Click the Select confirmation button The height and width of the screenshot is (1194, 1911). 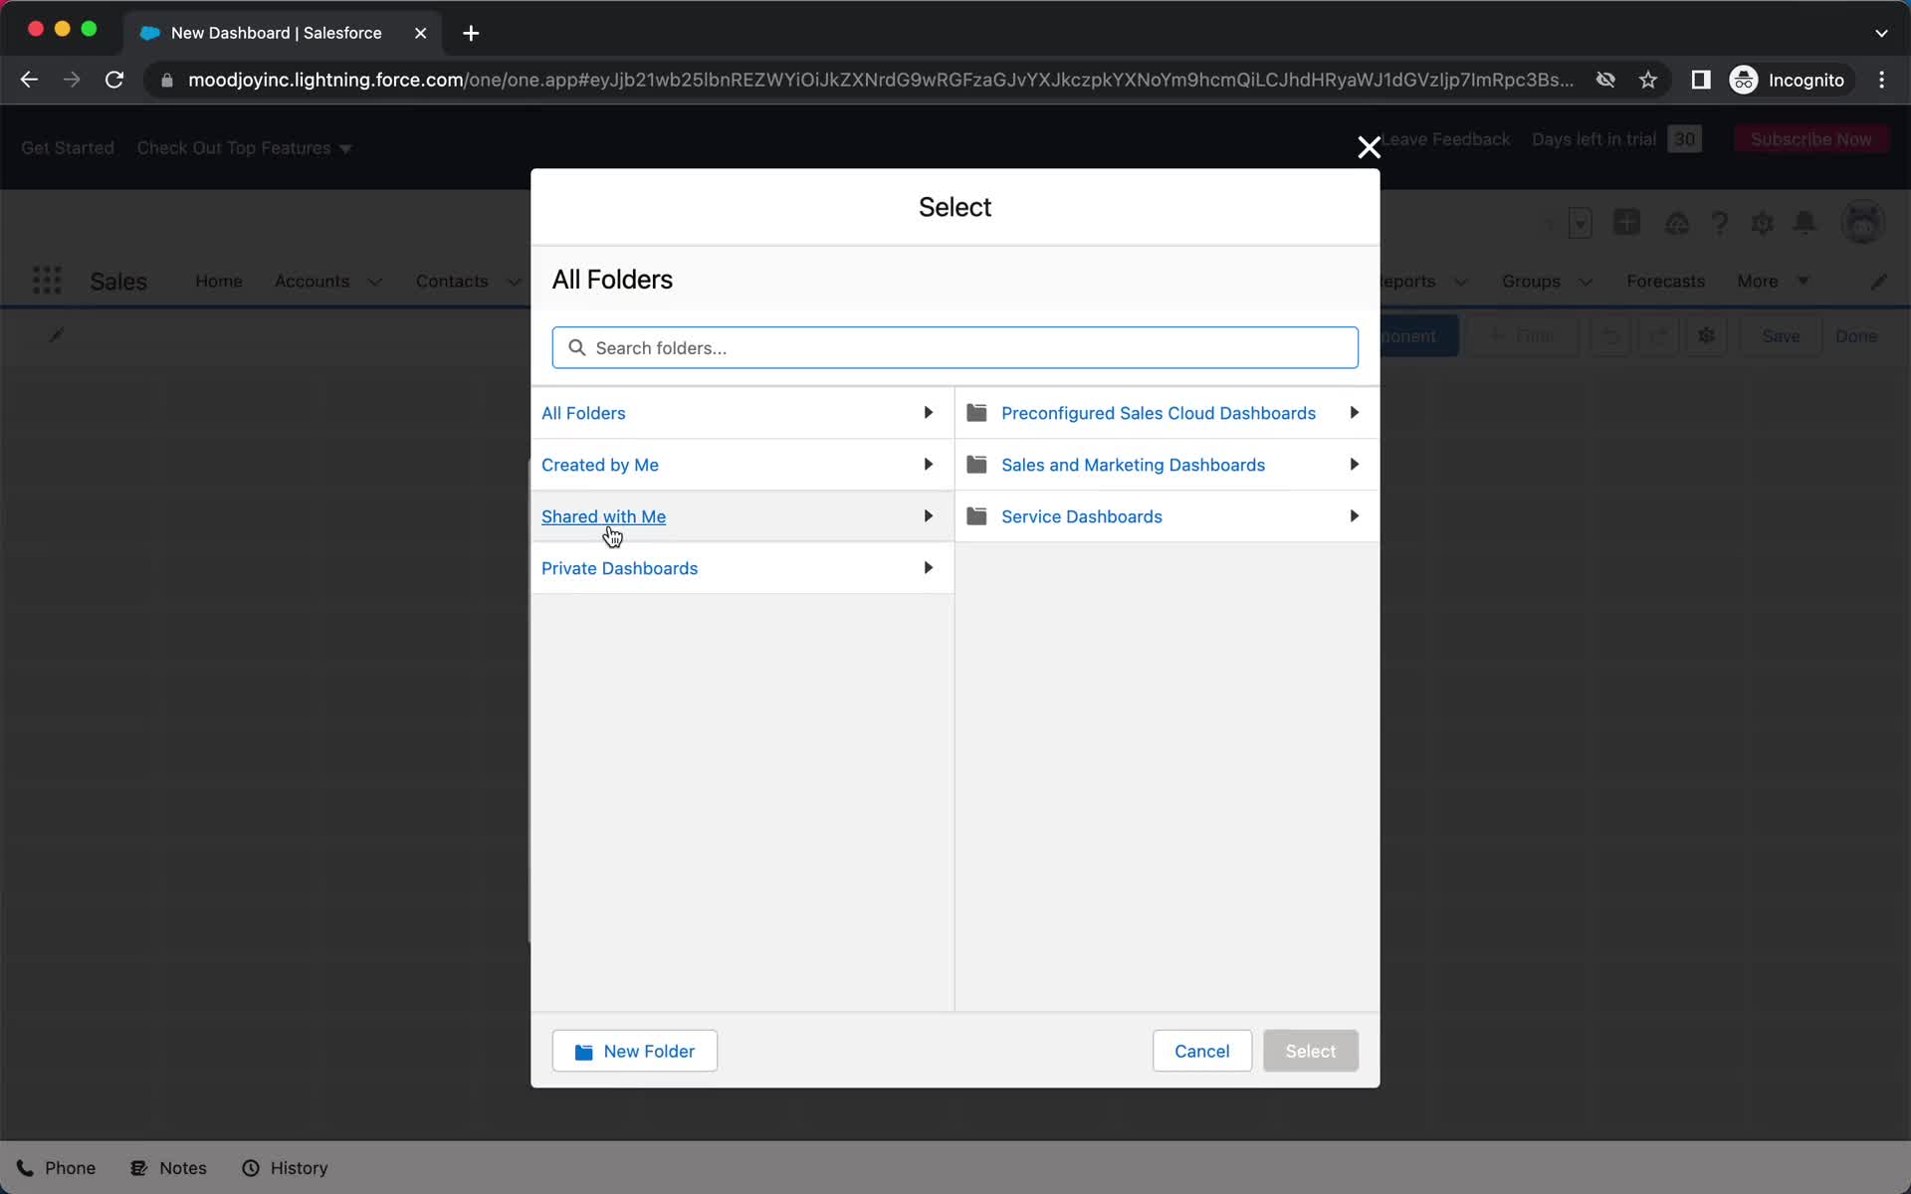coord(1311,1051)
